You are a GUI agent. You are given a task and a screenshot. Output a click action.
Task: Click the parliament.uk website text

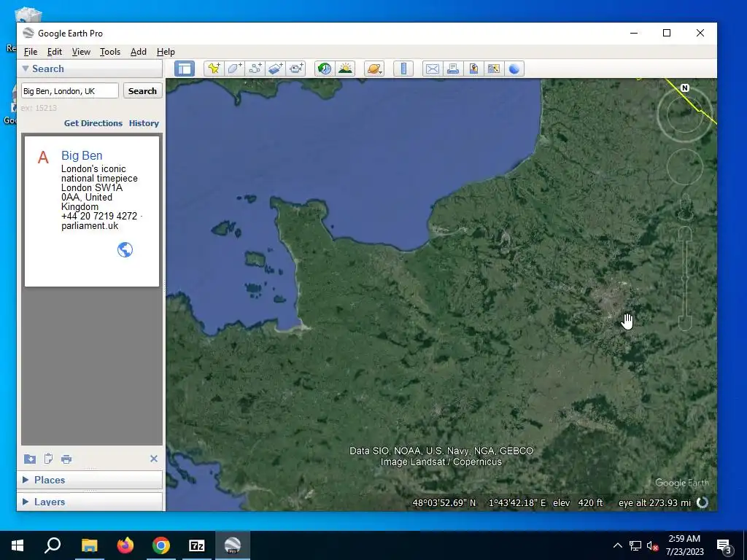pos(90,226)
